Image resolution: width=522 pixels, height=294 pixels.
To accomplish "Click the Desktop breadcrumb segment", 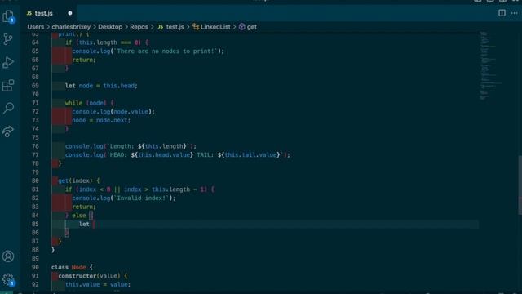I will pos(110,27).
